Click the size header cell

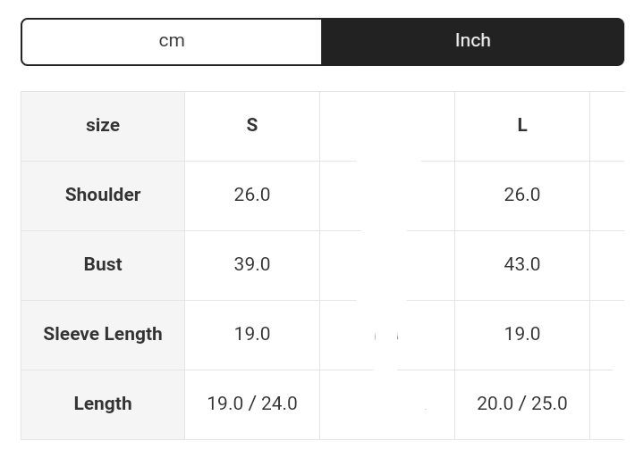click(103, 126)
